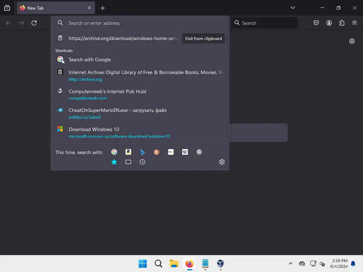Viewport: 363px width, 272px height.
Task: Open the notification bell
Action: 353,263
